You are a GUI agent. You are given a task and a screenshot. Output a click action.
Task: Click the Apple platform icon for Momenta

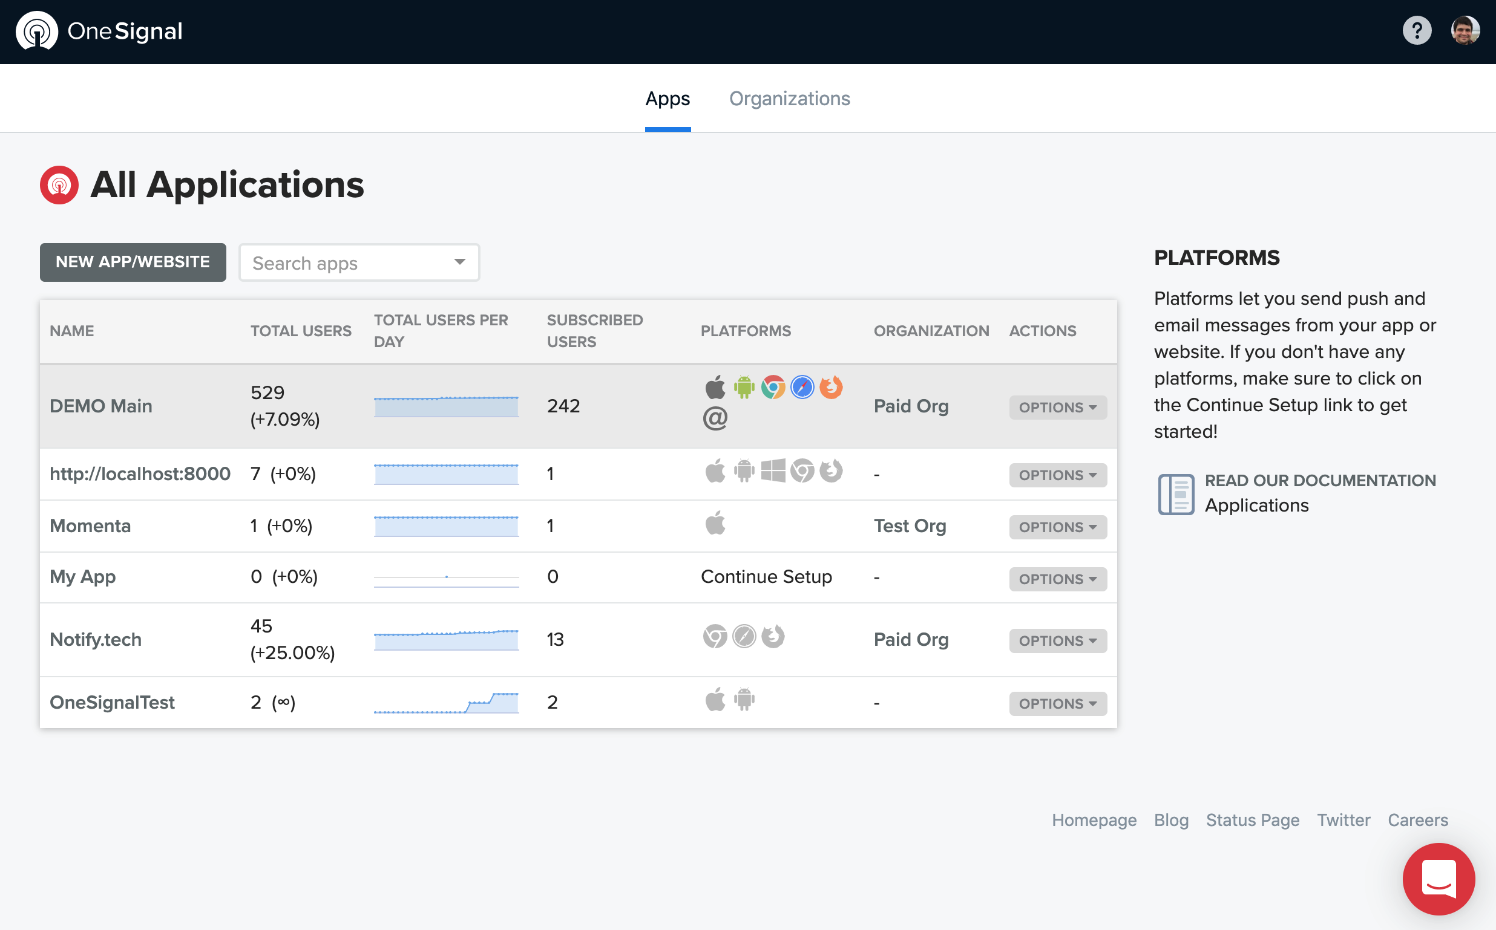tap(715, 524)
